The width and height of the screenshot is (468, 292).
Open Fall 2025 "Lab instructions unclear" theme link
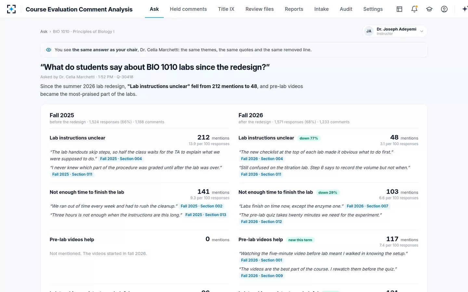[77, 138]
